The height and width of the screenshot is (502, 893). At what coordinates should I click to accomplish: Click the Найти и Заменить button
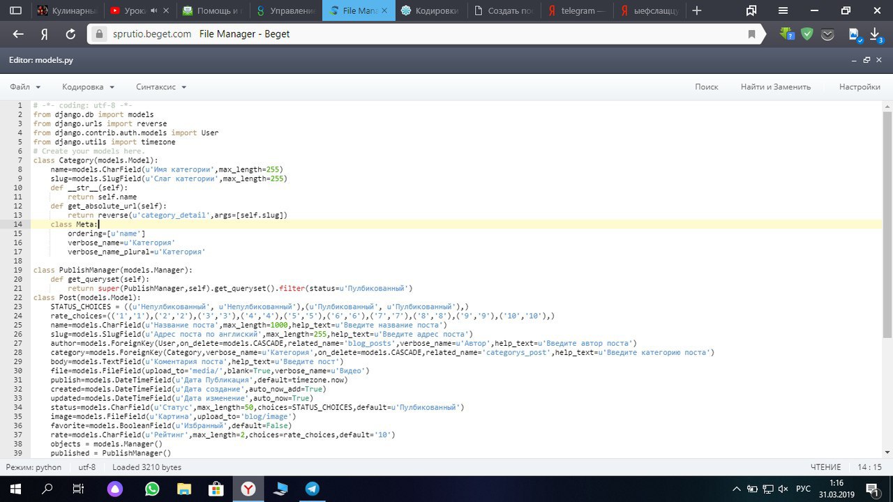tap(776, 87)
